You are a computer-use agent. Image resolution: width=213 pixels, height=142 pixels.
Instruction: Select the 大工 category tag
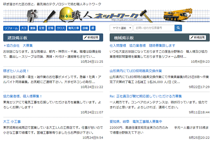[x=24, y=28]
